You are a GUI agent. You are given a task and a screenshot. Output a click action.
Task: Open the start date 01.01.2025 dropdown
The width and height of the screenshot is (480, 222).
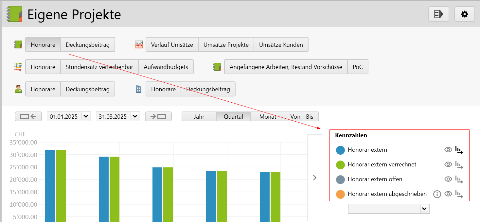(86, 116)
